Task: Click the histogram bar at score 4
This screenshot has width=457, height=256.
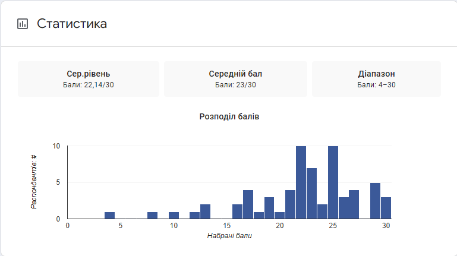Action: (x=109, y=216)
